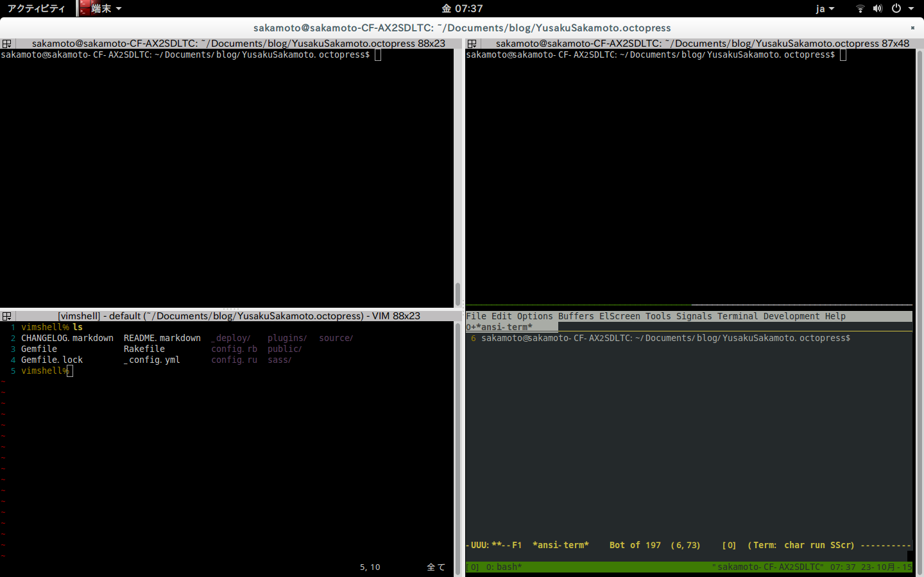
Task: Open Emacs Tools menu
Action: pyautogui.click(x=658, y=316)
